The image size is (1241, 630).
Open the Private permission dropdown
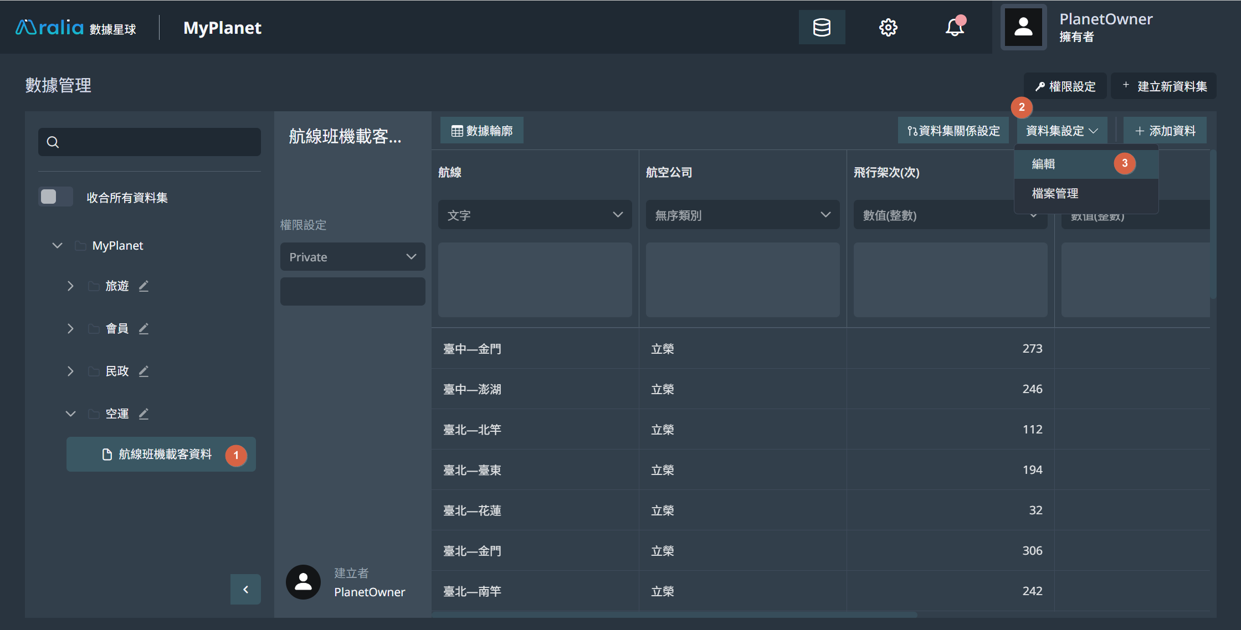pyautogui.click(x=352, y=257)
